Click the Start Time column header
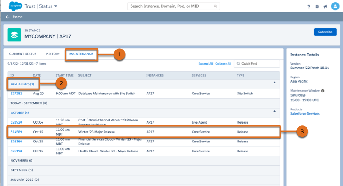 click(65, 75)
